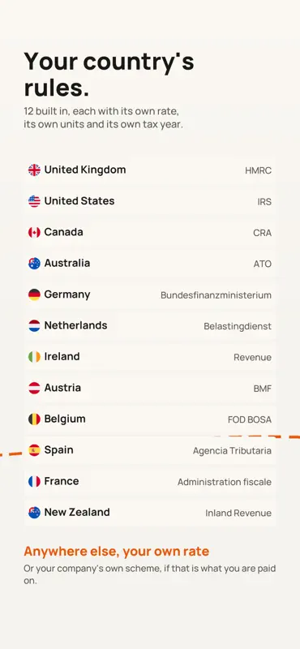
Task: Choose the Spain country name
Action: click(58, 450)
